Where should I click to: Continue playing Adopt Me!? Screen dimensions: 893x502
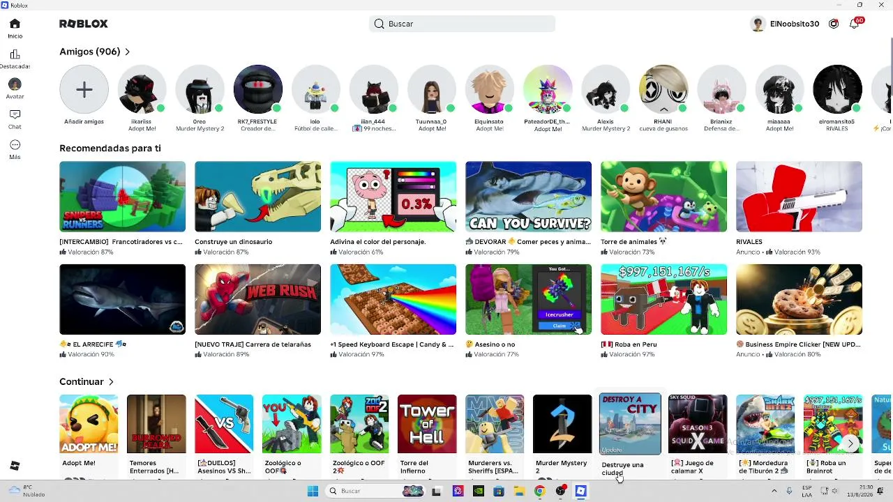(x=89, y=424)
